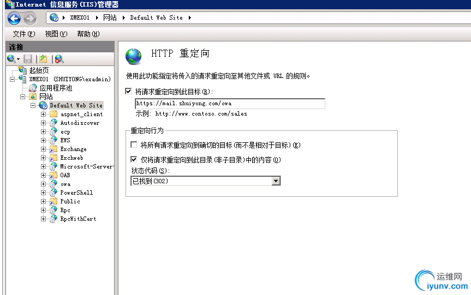Click the delete connection icon in Connections toolbar
Viewport: 471px width, 295px height.
[59, 59]
